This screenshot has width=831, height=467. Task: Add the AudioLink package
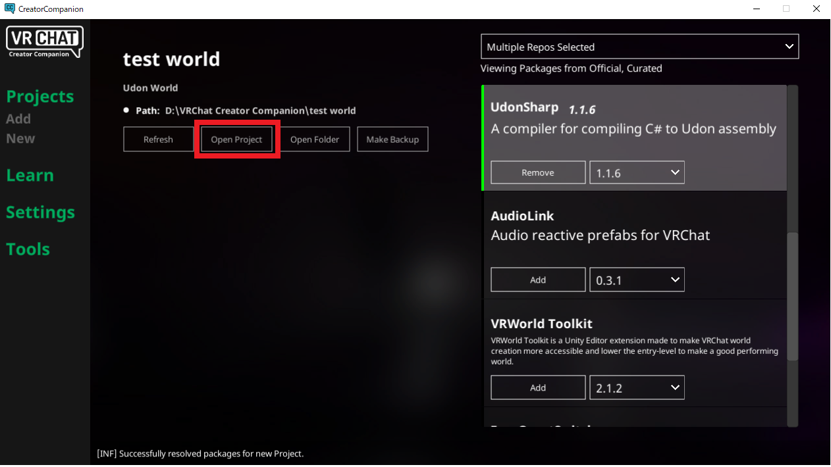tap(538, 280)
